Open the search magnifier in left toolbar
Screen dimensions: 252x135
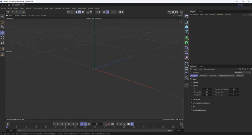click(x=2, y=16)
